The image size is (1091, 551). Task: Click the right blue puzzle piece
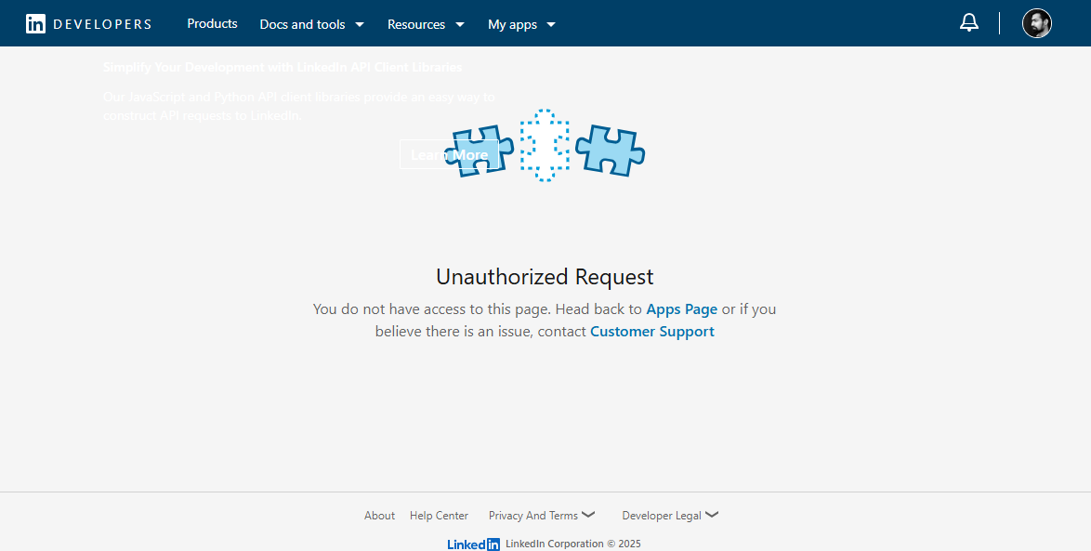pos(610,151)
